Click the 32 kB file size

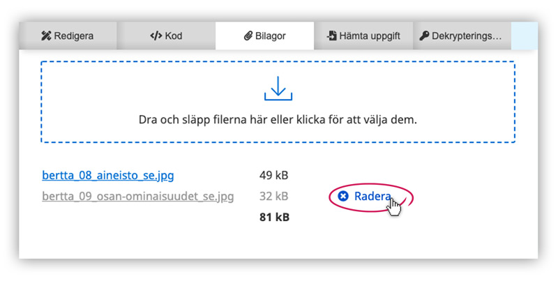pyautogui.click(x=273, y=196)
